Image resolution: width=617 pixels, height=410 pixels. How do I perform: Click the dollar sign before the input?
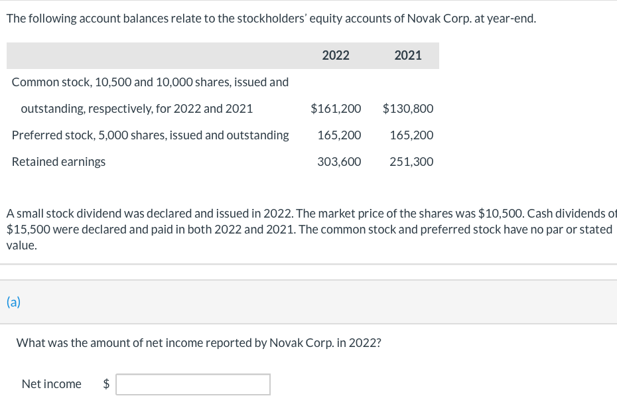tap(106, 384)
